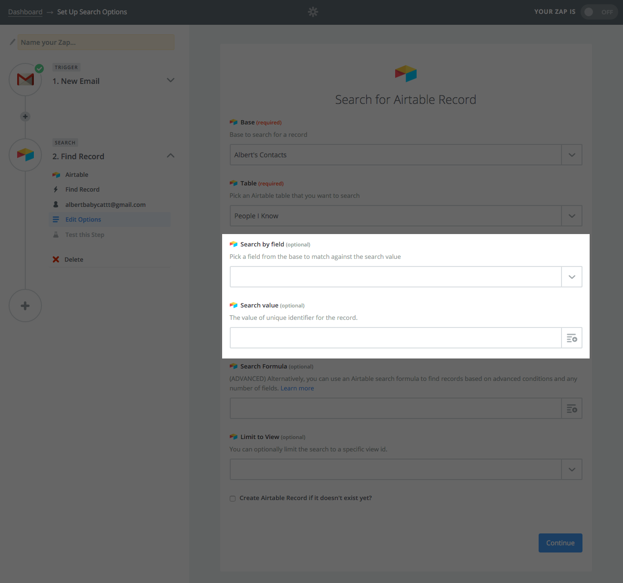623x583 pixels.
Task: Turn the Zap on with OFF switch
Action: (x=599, y=12)
